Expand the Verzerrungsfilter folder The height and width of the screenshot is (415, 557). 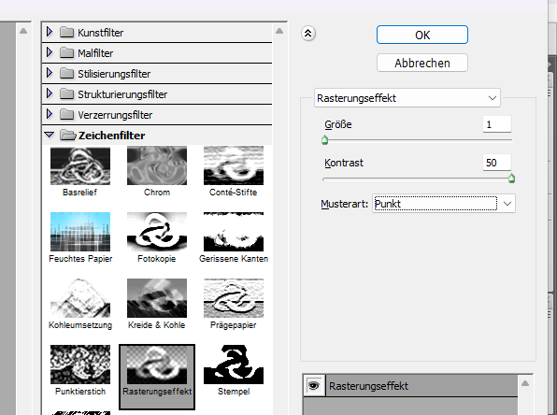tap(50, 114)
